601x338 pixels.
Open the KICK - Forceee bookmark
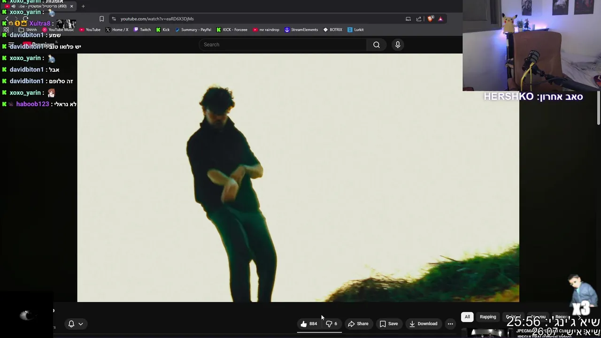pyautogui.click(x=232, y=30)
